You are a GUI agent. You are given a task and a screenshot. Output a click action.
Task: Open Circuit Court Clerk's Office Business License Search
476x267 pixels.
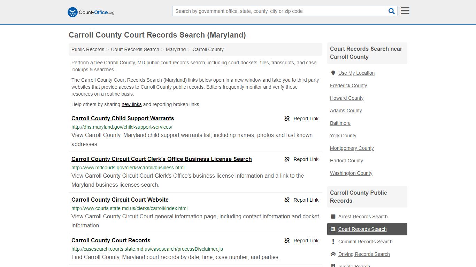pyautogui.click(x=162, y=159)
